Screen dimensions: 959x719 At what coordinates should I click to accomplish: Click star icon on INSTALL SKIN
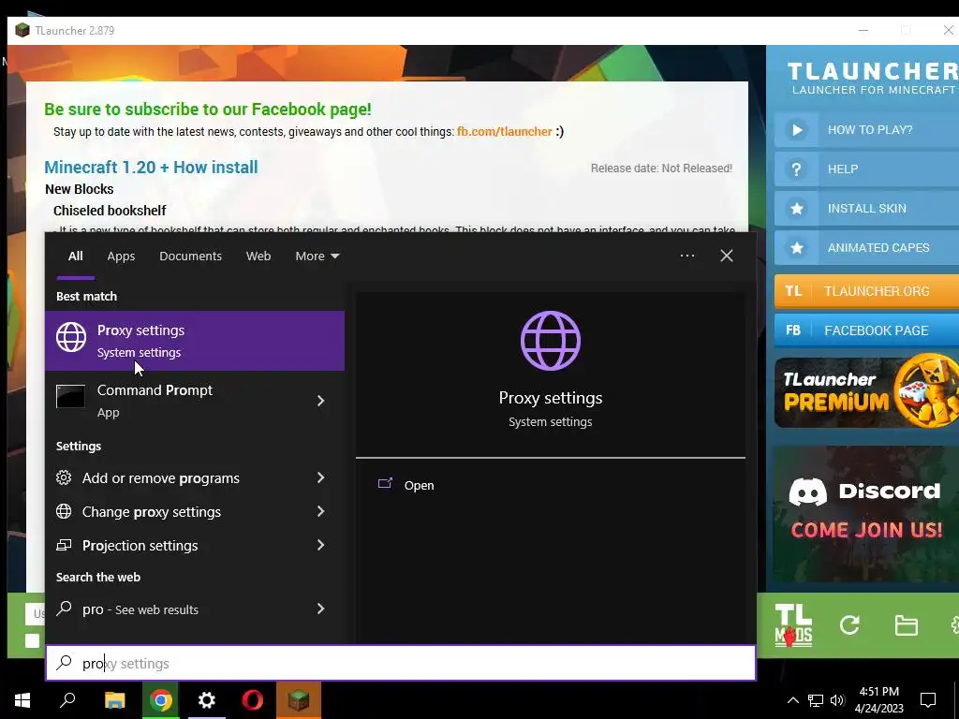coord(796,209)
